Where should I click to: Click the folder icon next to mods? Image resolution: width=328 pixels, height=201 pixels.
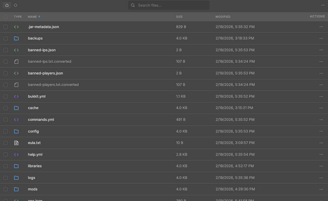[16, 189]
